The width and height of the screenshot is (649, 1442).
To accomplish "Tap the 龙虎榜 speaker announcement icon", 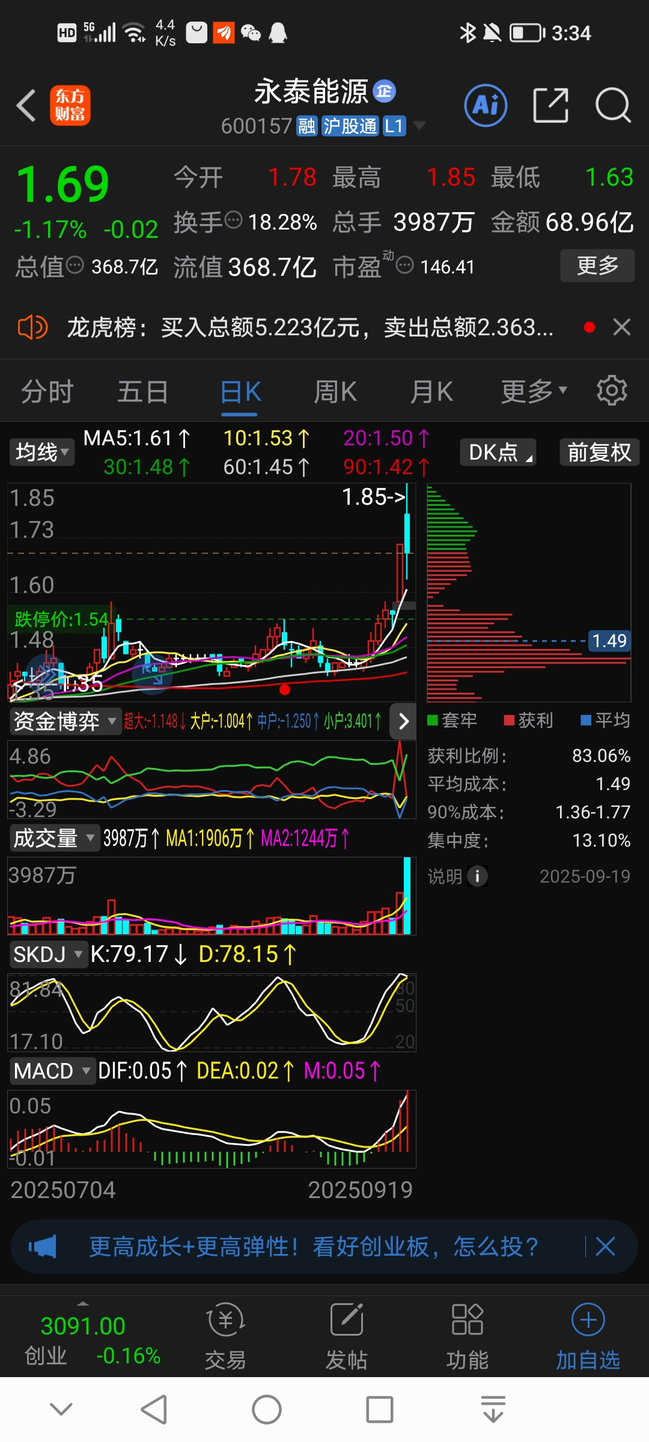I will point(32,327).
